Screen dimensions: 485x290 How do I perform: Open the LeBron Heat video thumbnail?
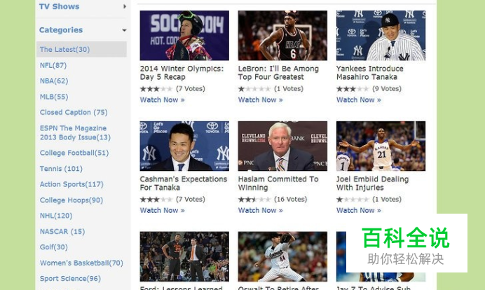[282, 36]
